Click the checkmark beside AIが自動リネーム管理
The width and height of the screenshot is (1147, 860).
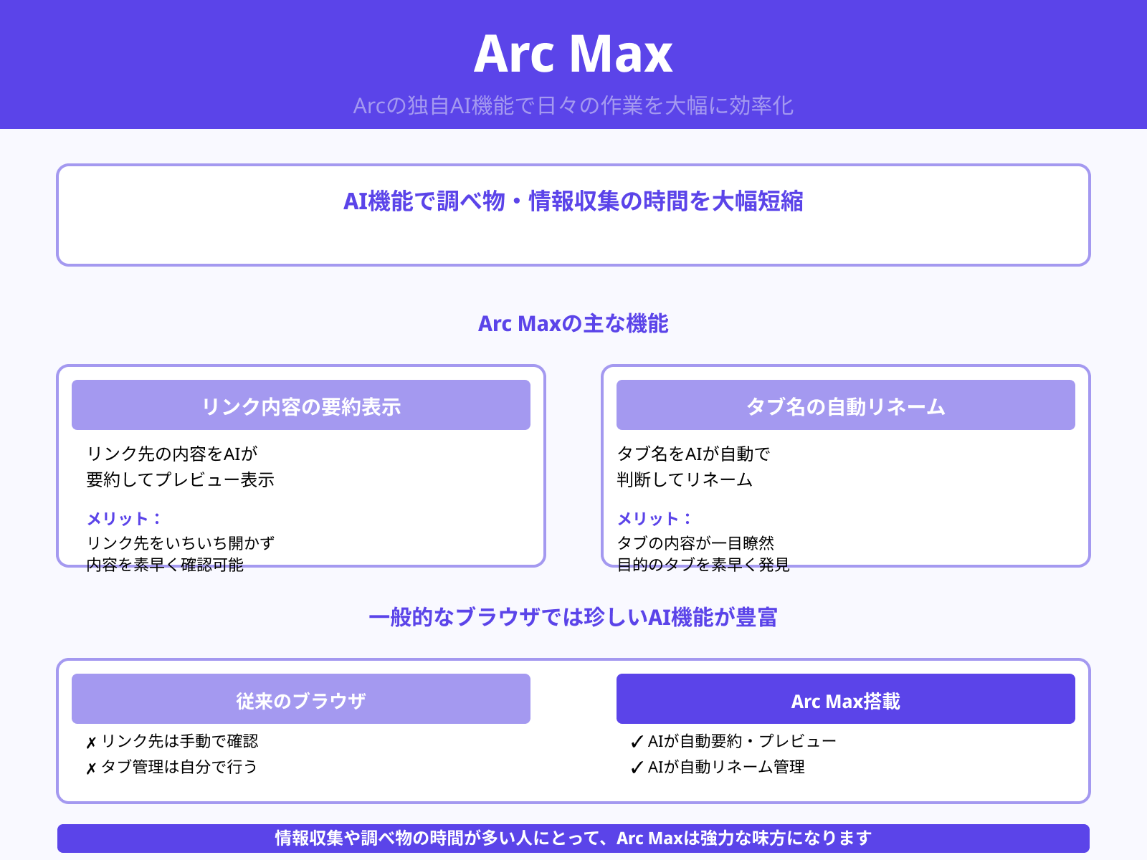[635, 767]
